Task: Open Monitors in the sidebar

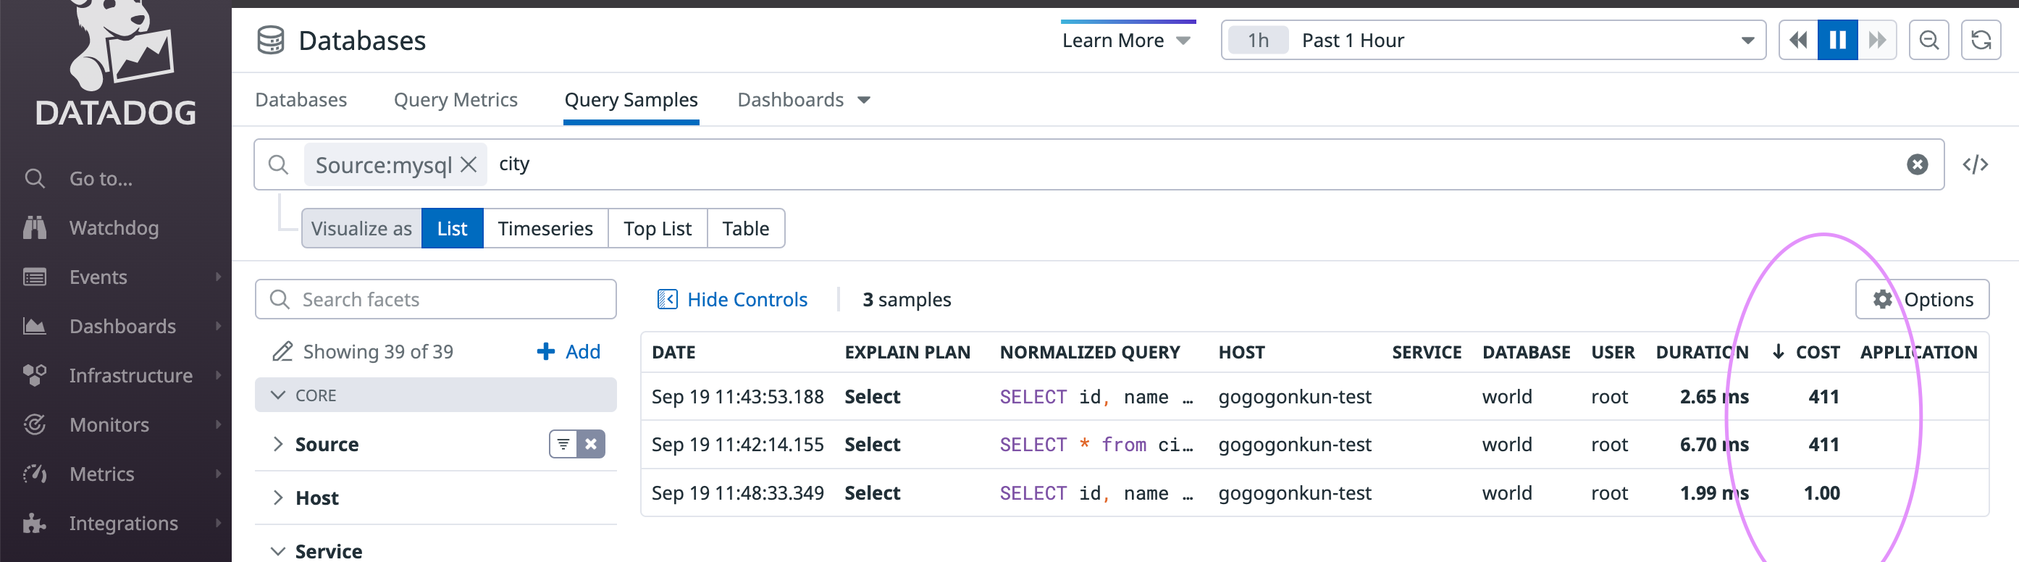Action: (x=109, y=425)
